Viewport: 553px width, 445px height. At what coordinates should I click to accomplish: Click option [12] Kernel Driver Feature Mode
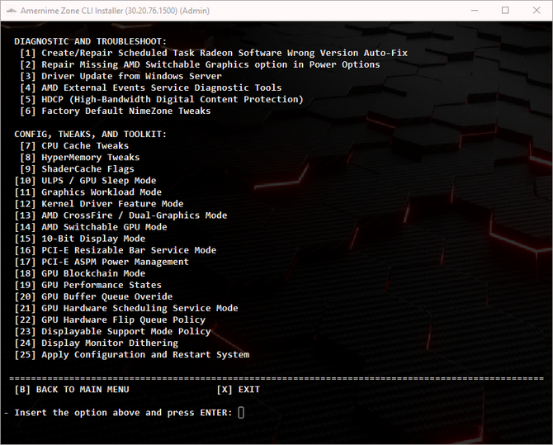[99, 204]
